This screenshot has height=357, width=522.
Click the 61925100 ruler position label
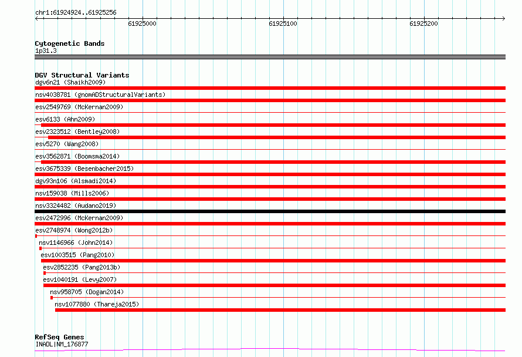click(283, 23)
